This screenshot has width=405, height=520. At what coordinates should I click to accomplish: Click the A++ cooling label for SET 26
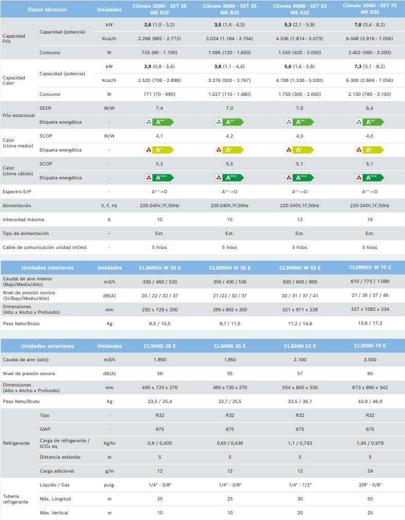pyautogui.click(x=159, y=122)
